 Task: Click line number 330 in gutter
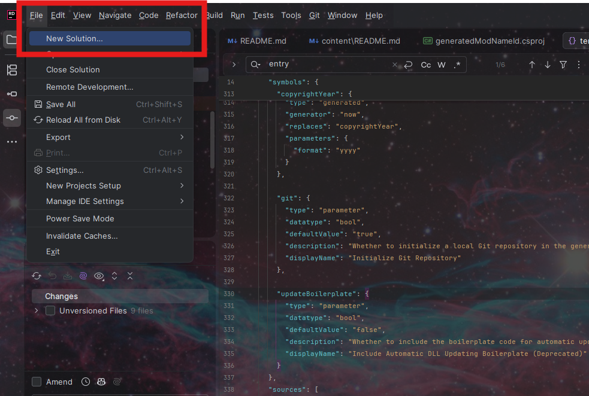(x=229, y=294)
